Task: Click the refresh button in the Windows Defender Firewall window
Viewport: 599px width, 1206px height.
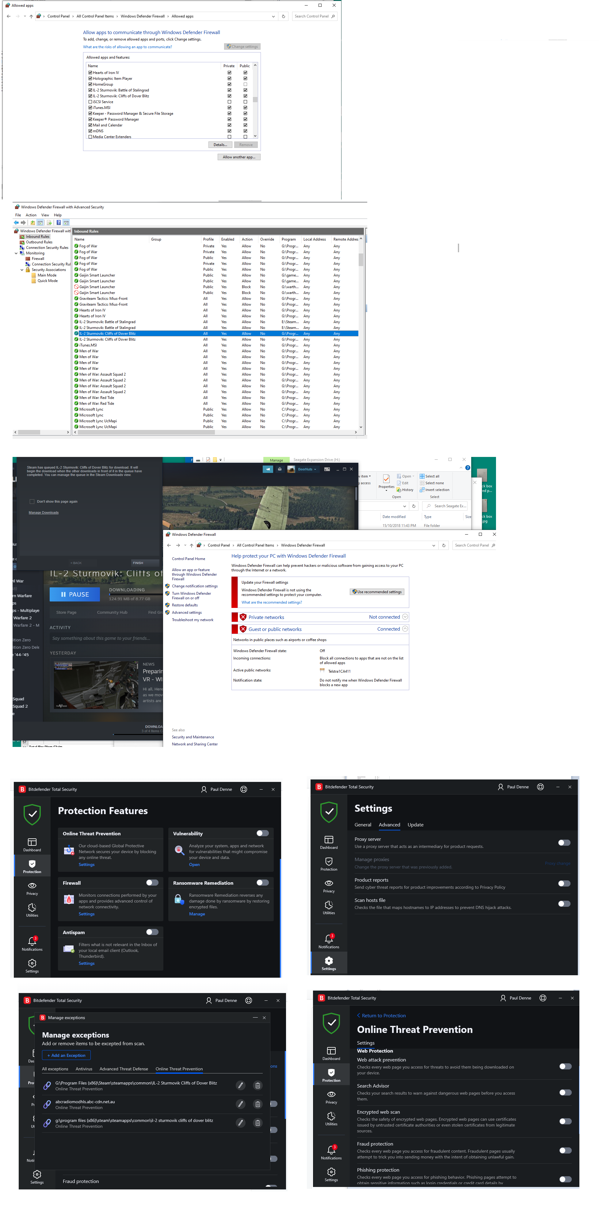Action: tap(444, 545)
